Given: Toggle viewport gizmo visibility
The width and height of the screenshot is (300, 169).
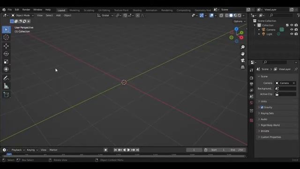Looking at the screenshot, I should point(201,15).
